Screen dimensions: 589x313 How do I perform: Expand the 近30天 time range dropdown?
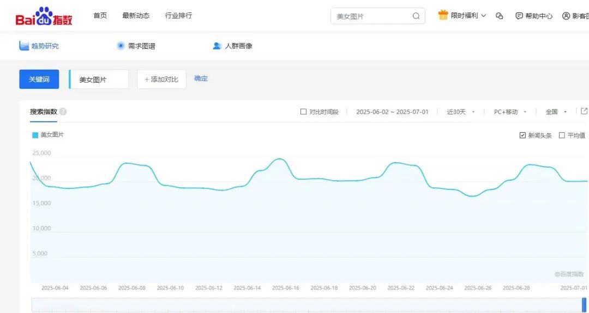[x=461, y=112]
